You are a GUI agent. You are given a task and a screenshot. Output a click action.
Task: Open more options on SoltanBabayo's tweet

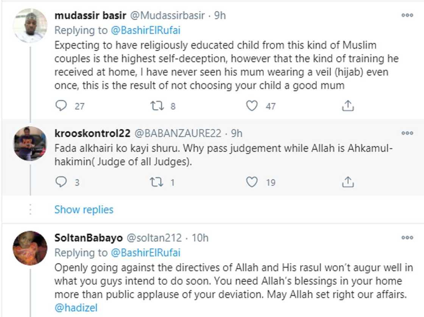point(407,238)
